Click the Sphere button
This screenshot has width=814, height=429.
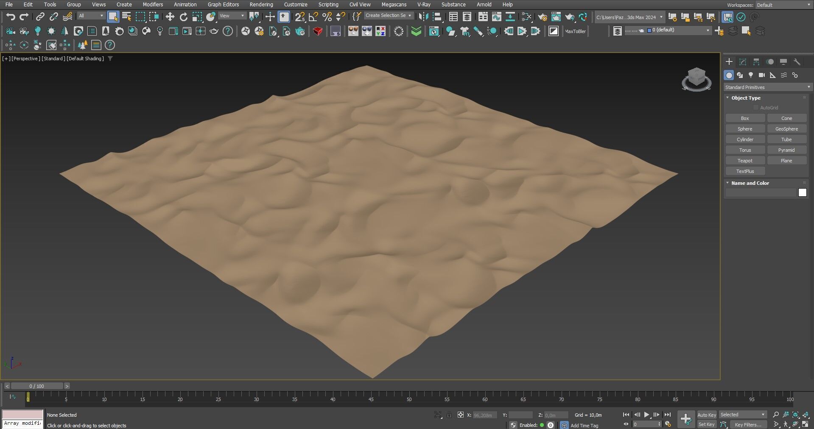coord(745,129)
